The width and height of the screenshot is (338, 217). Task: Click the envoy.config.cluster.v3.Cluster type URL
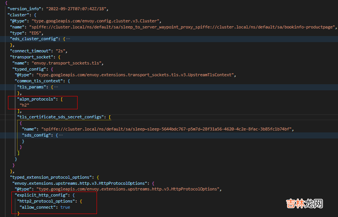point(97,21)
